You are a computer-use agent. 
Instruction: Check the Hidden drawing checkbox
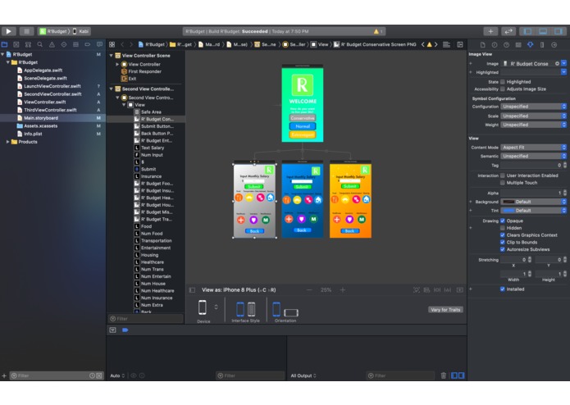[503, 228]
